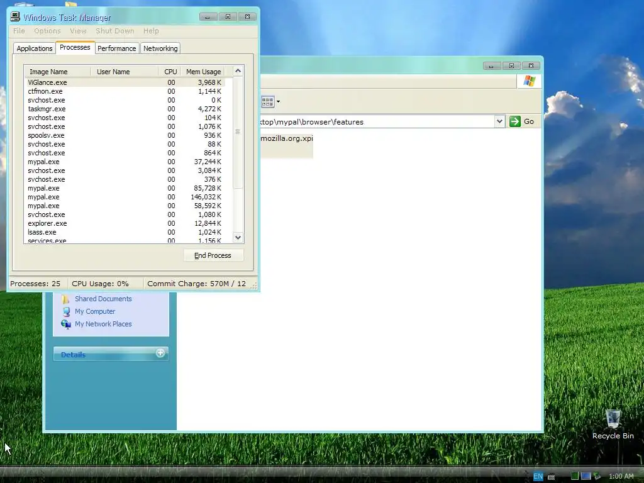
Task: Open the View menu in Task Manager
Action: [x=78, y=31]
